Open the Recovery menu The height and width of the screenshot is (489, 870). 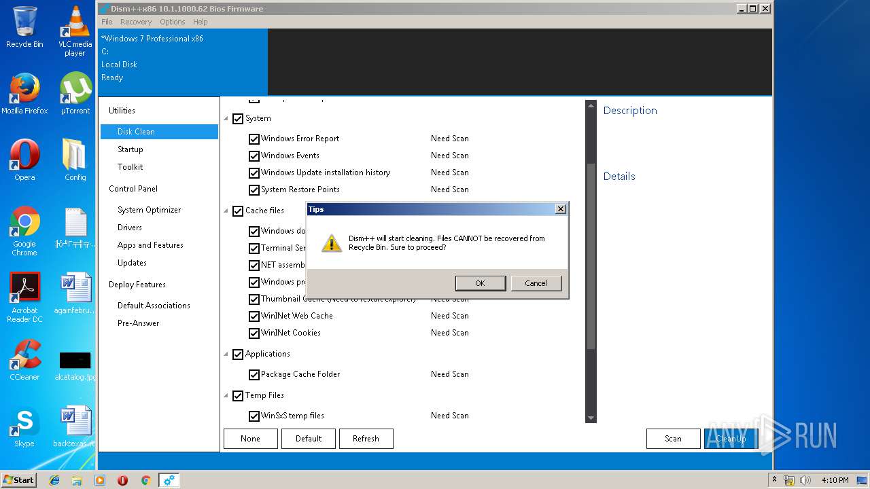(x=136, y=22)
